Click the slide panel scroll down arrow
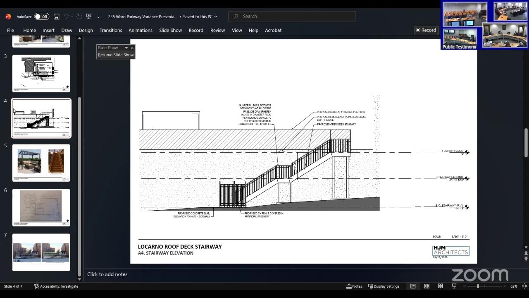 (79, 279)
